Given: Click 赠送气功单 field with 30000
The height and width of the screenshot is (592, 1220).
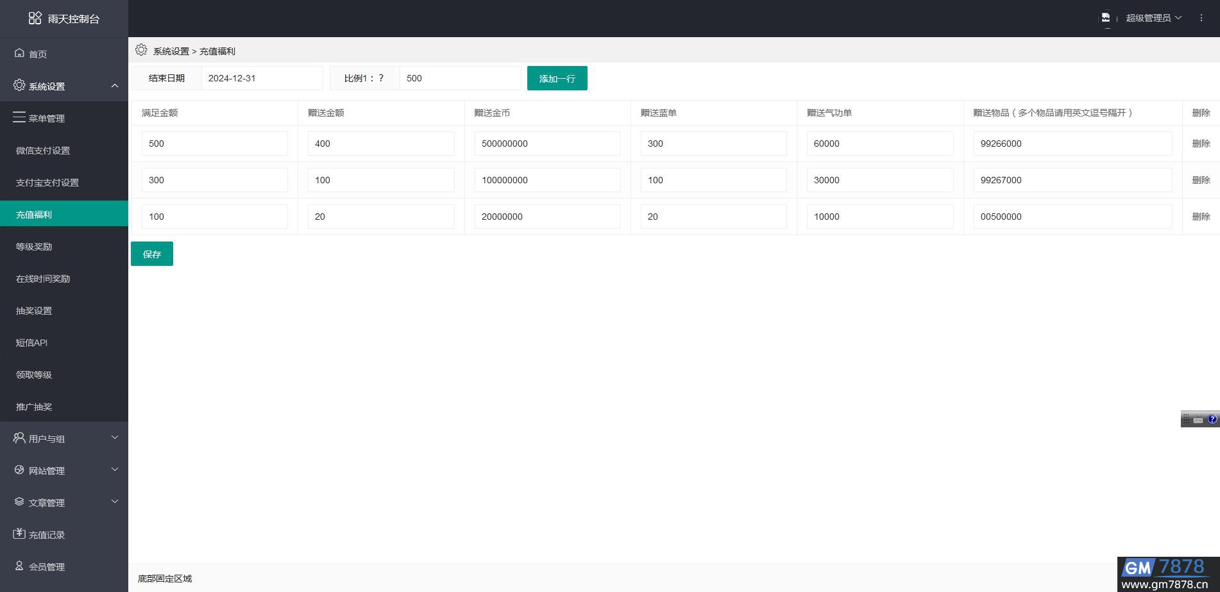Looking at the screenshot, I should (880, 180).
